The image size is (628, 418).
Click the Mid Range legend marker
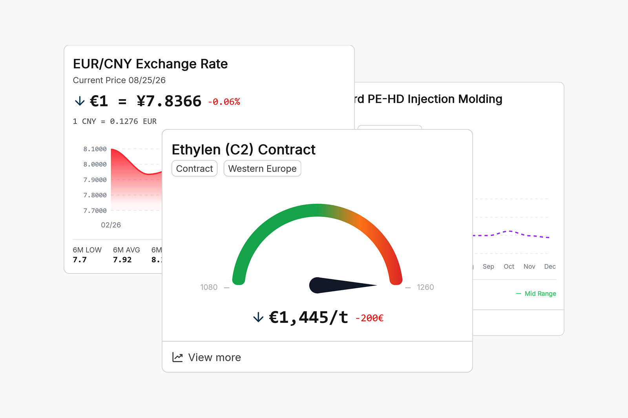pos(518,294)
